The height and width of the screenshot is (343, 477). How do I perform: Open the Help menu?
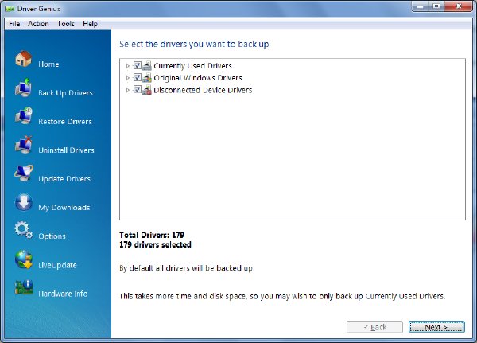click(x=90, y=24)
